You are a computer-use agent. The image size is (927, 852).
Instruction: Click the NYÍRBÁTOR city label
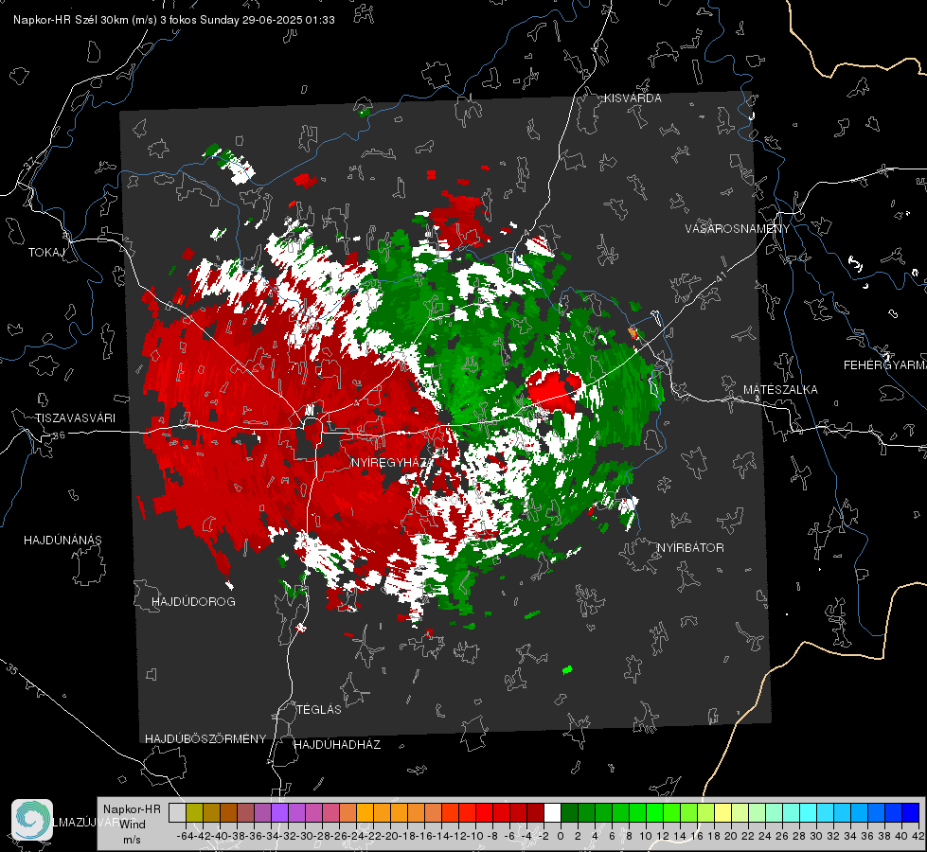(690, 547)
